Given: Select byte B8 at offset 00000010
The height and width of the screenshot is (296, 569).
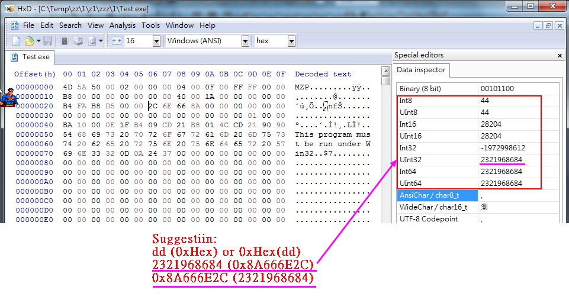Looking at the screenshot, I should (x=67, y=96).
